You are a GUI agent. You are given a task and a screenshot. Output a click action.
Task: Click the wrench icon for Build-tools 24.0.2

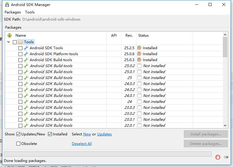click(x=26, y=89)
